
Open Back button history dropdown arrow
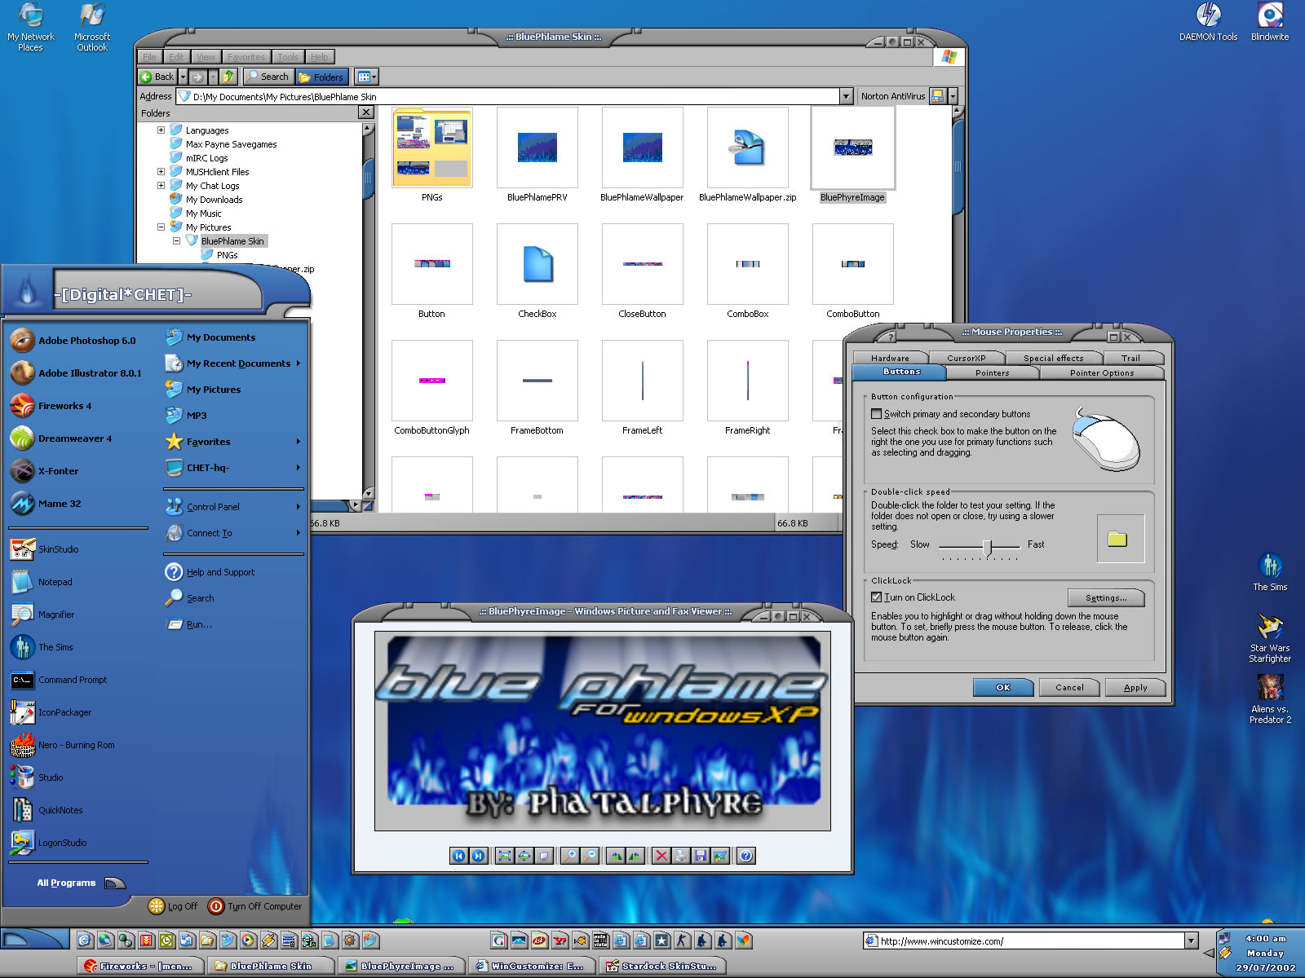(x=183, y=77)
